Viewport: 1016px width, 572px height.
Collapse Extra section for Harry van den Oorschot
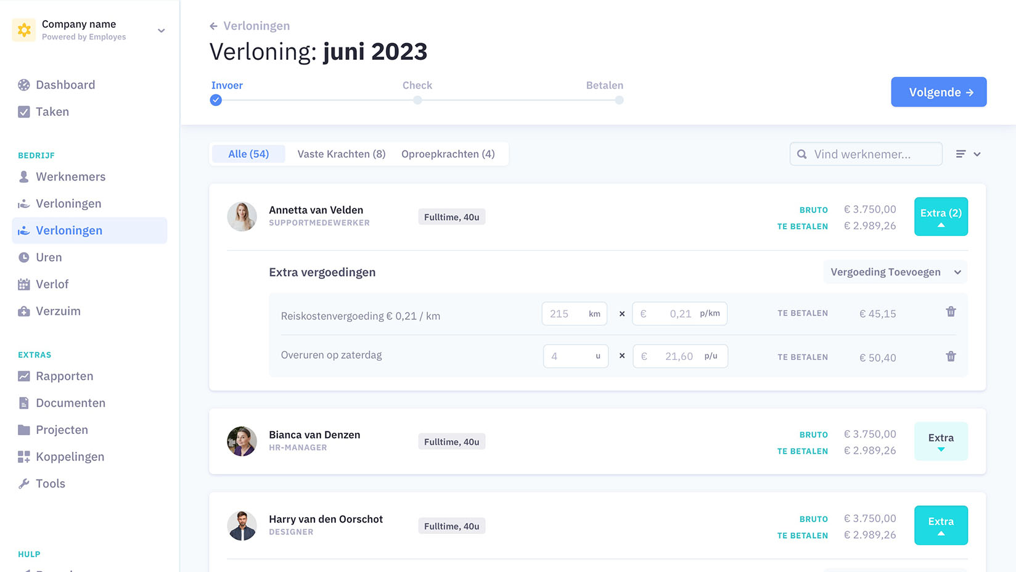(x=940, y=525)
